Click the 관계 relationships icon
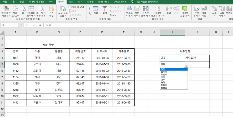Screen dimensions: 233x117 176,8
